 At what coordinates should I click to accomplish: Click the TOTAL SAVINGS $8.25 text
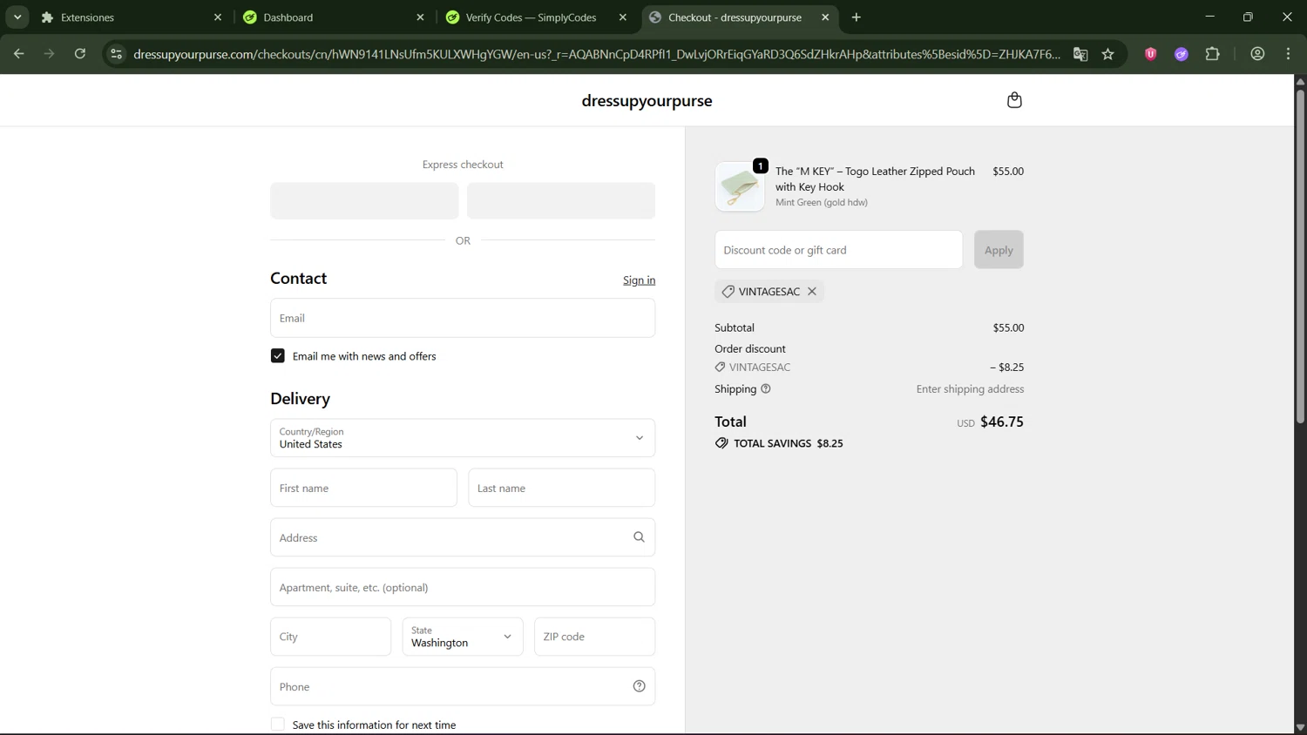click(x=789, y=443)
